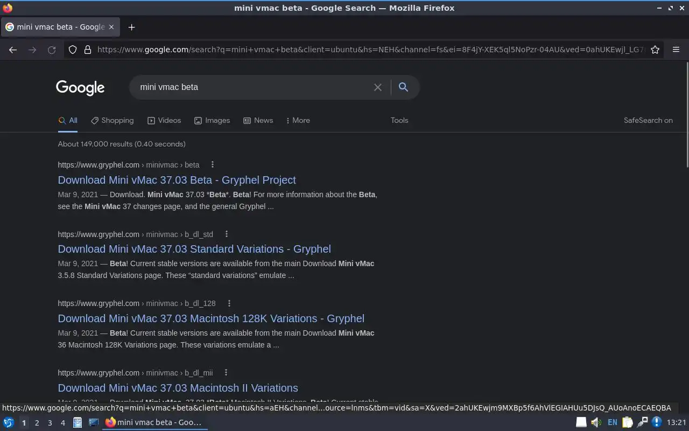Show site security padlock info
The height and width of the screenshot is (431, 689).
point(88,50)
